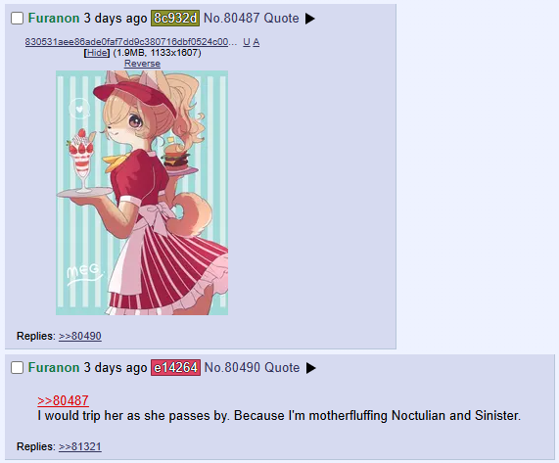The height and width of the screenshot is (463, 559).
Task: Follow the red >>80487 quote link
Action: 63,400
